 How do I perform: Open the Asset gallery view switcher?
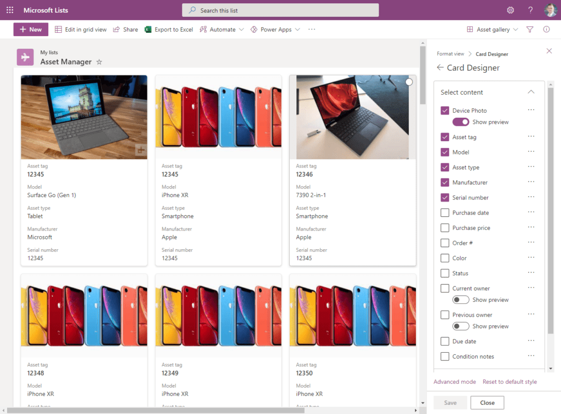pos(493,30)
